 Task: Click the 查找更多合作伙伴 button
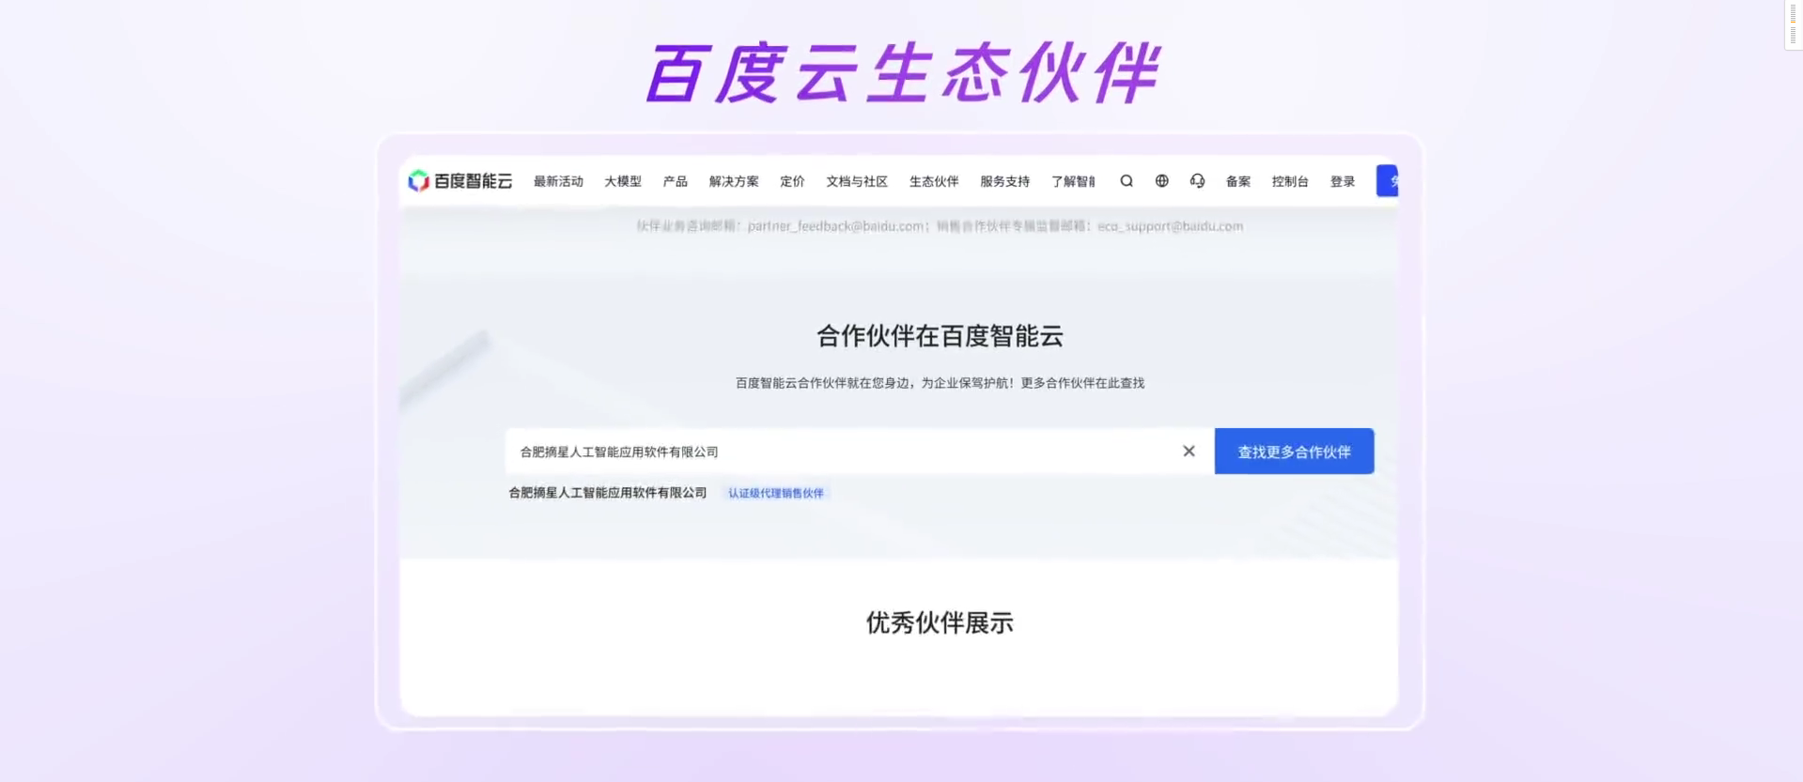point(1294,452)
